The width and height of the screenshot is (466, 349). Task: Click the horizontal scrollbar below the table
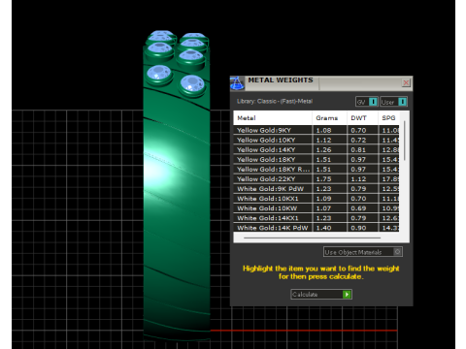pos(312,238)
